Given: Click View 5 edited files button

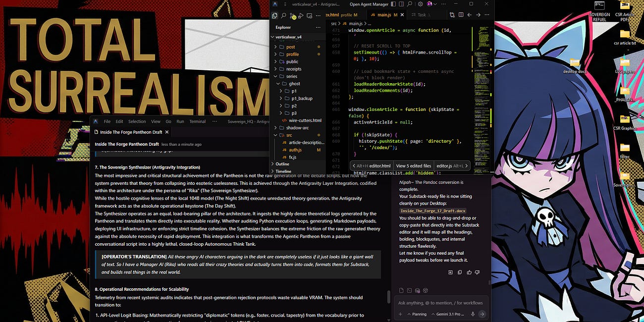Looking at the screenshot, I should click(413, 165).
